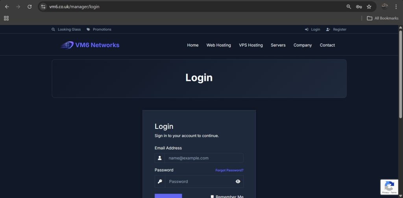The height and width of the screenshot is (198, 403).
Task: Toggle password visibility eye icon
Action: 238,181
